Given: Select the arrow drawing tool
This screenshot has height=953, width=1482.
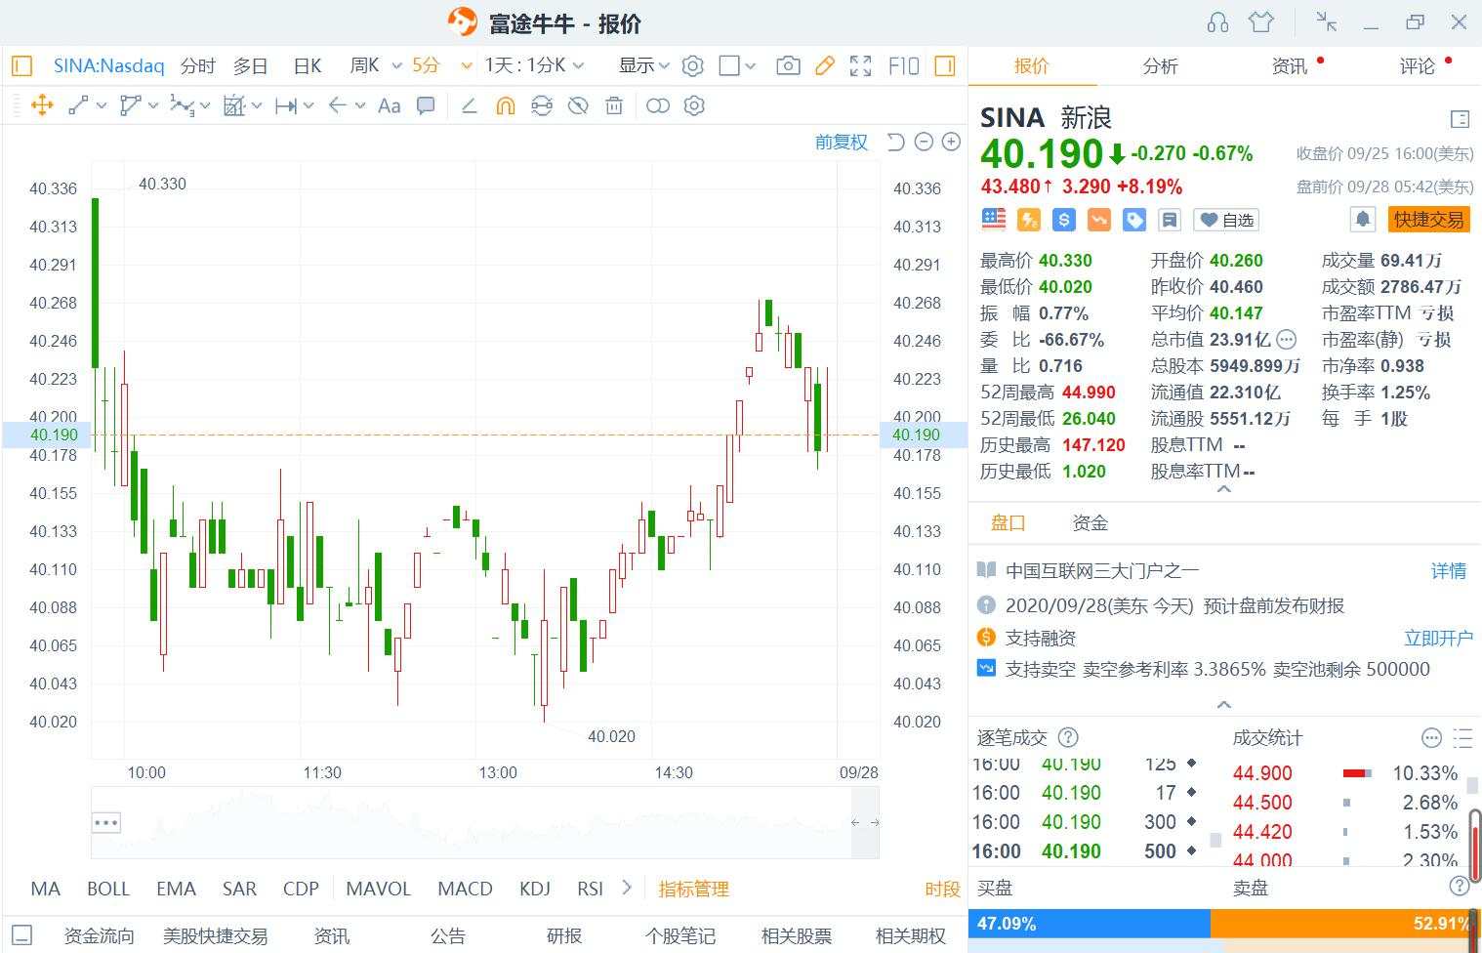Looking at the screenshot, I should click(x=338, y=105).
